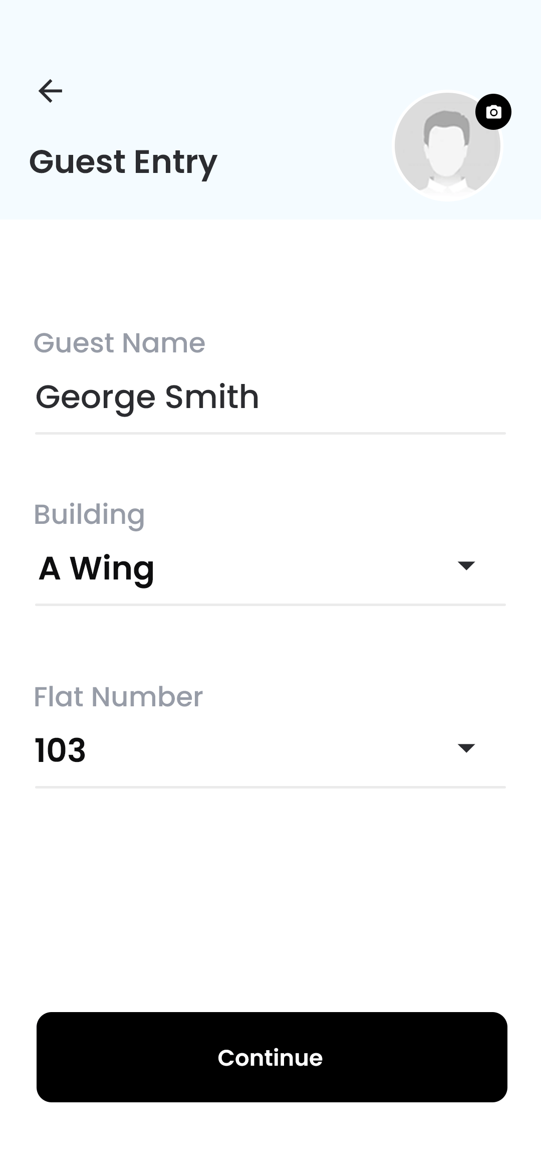Viewport: 541px width, 1173px height.
Task: Click the underline beneath 103
Action: (x=270, y=787)
